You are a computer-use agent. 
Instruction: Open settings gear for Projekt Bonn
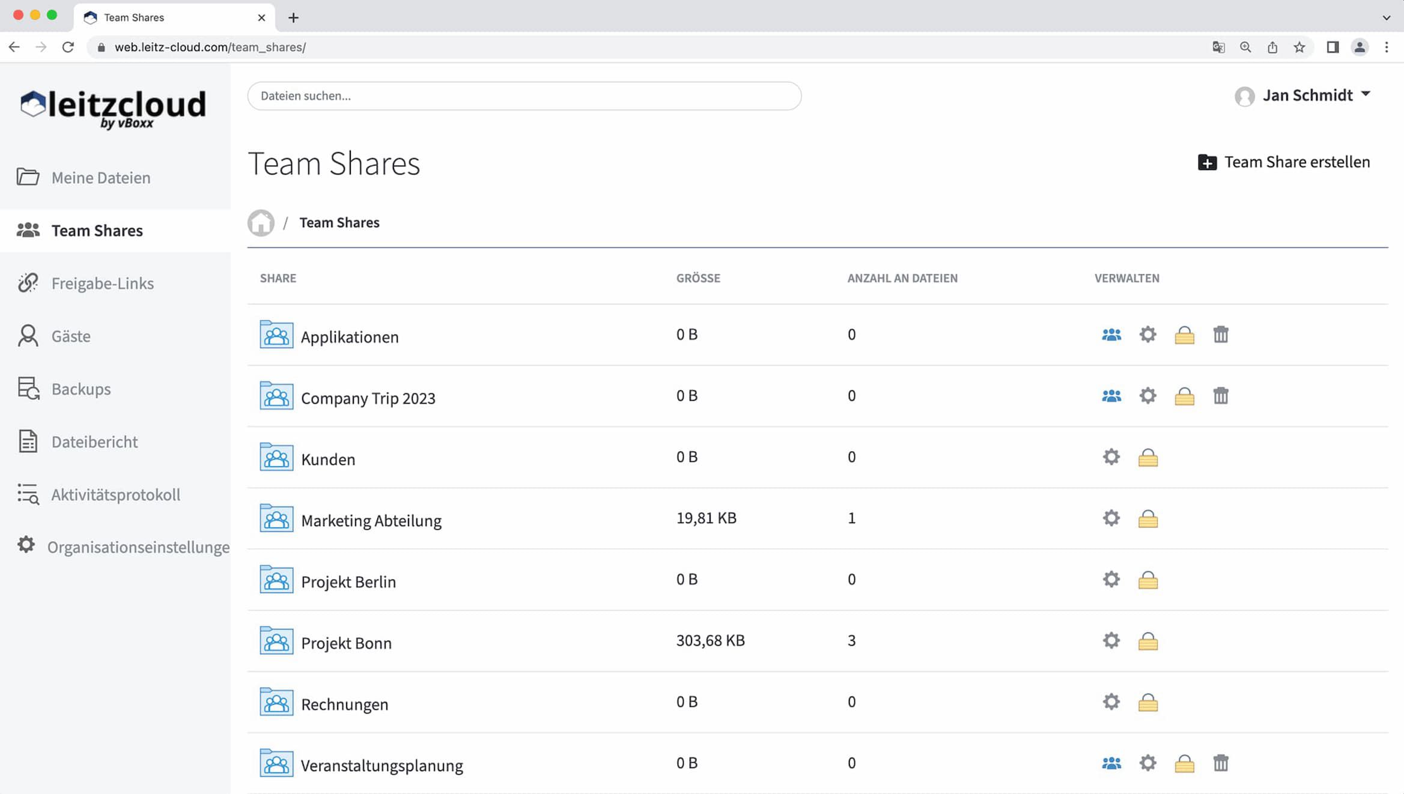1111,640
